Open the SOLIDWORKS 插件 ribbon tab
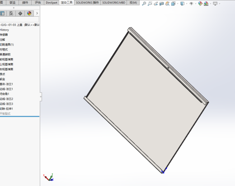235x186 pixels. click(x=87, y=2)
